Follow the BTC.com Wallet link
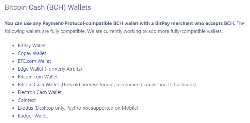 [34, 61]
